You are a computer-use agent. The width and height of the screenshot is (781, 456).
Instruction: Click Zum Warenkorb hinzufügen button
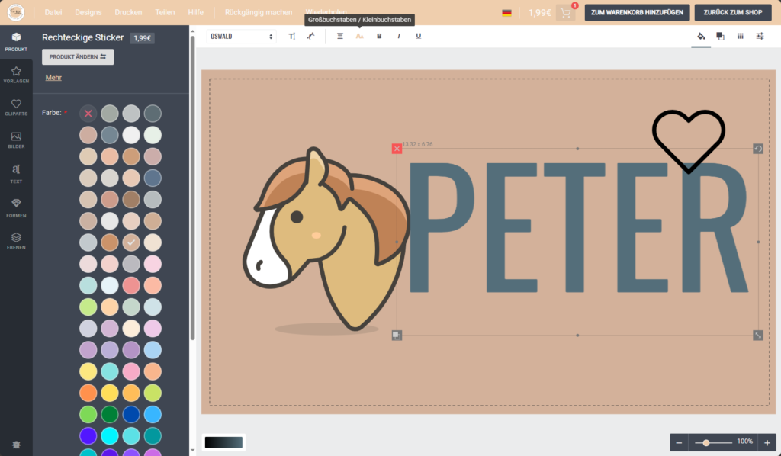click(638, 13)
